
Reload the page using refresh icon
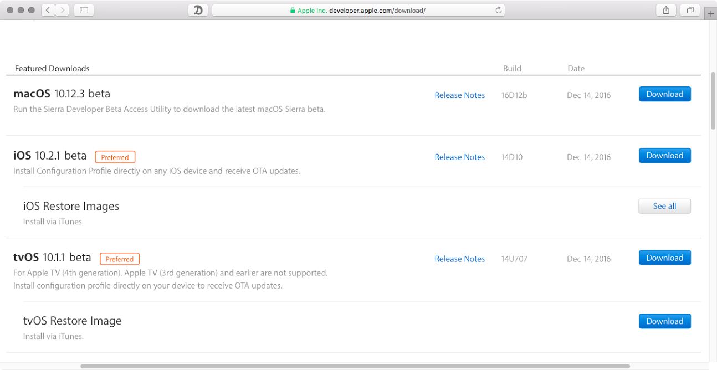pyautogui.click(x=498, y=10)
